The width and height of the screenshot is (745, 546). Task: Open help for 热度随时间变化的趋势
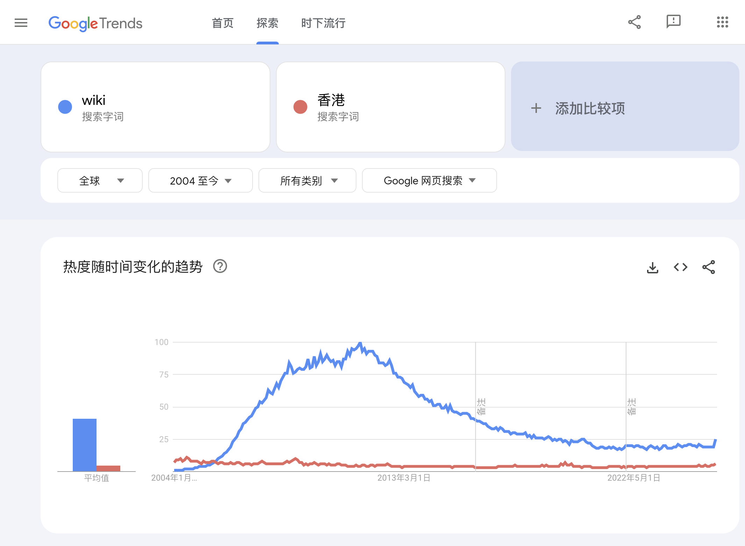[220, 267]
